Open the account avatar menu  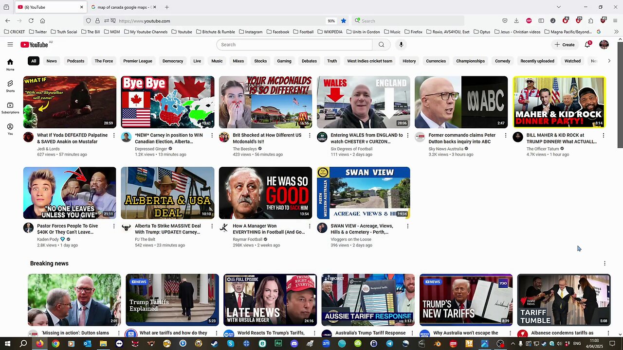pyautogui.click(x=604, y=45)
